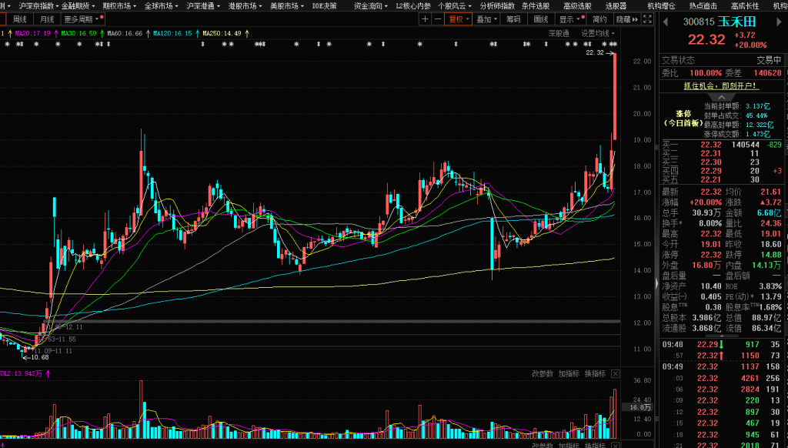Open DDE决策 menu item
This screenshot has height=448, width=788.
pyautogui.click(x=324, y=6)
